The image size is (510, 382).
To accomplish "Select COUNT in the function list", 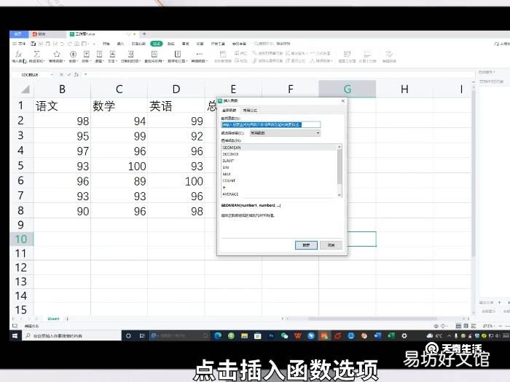I will pyautogui.click(x=279, y=180).
